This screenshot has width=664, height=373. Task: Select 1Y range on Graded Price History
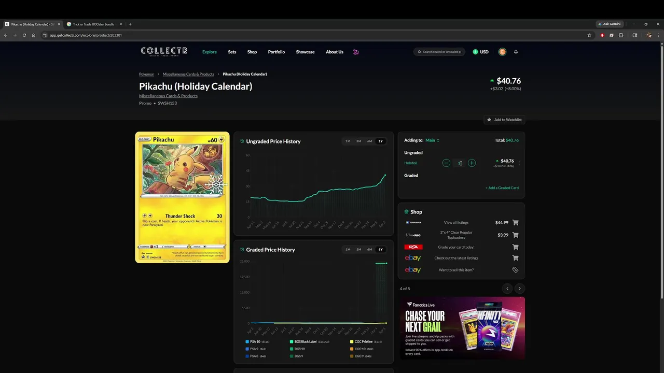[380, 250]
